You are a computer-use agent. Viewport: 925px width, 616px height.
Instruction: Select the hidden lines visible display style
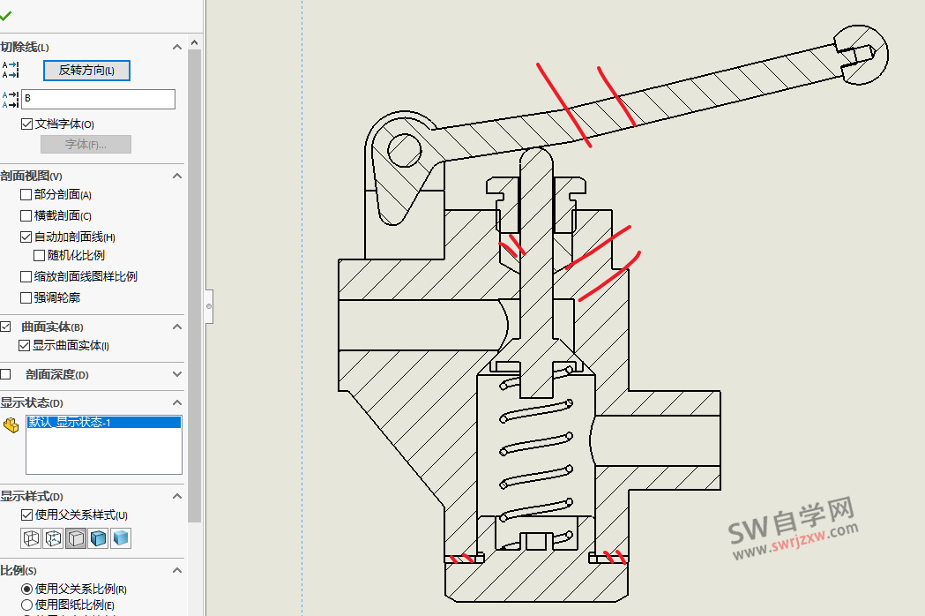coord(53,537)
